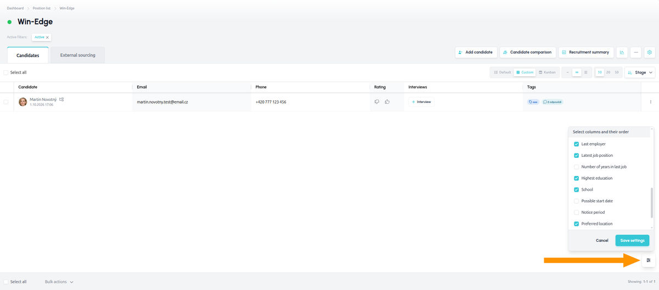Check the Possible start date column

[577, 201]
